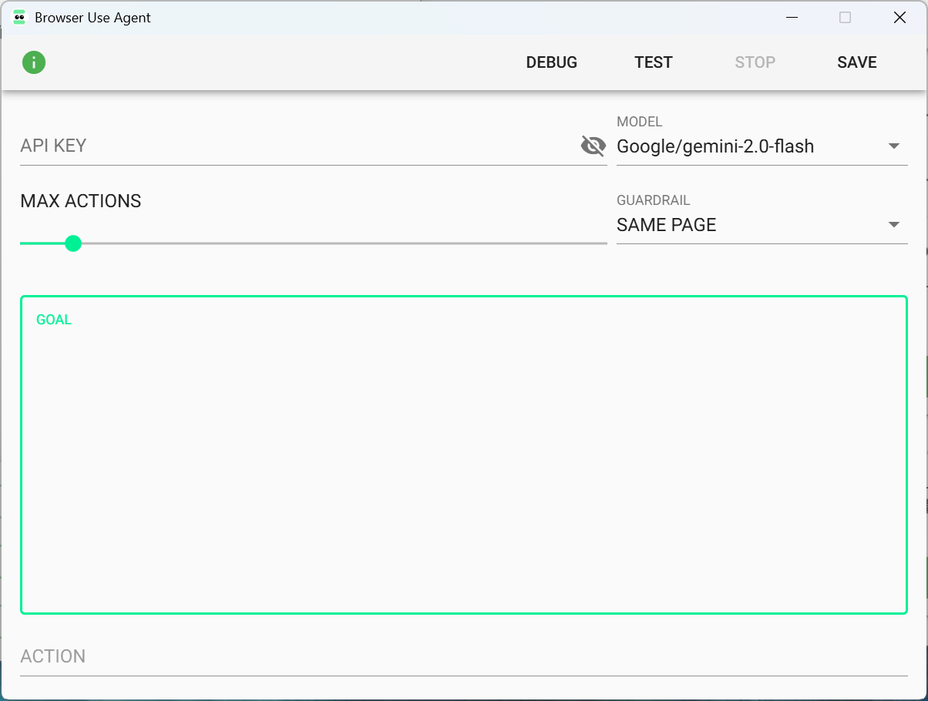Save the configuration with SAVE
The image size is (928, 701).
coord(856,62)
